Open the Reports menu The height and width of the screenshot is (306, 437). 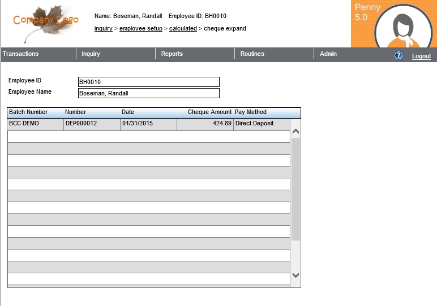(x=172, y=54)
